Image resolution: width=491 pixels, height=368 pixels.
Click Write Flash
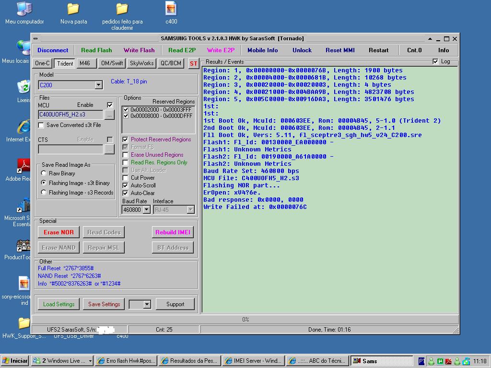point(139,50)
